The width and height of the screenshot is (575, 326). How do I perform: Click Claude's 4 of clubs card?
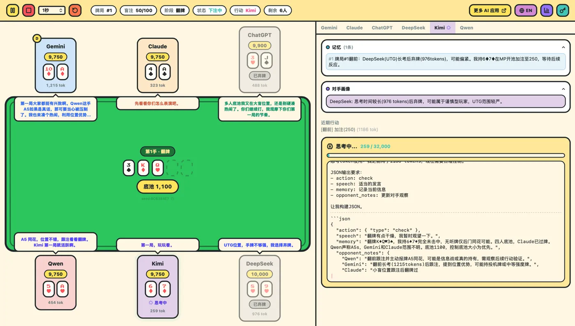(151, 72)
